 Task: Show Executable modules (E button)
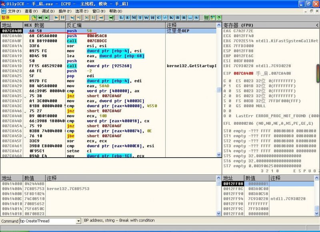pyautogui.click(x=128, y=18)
